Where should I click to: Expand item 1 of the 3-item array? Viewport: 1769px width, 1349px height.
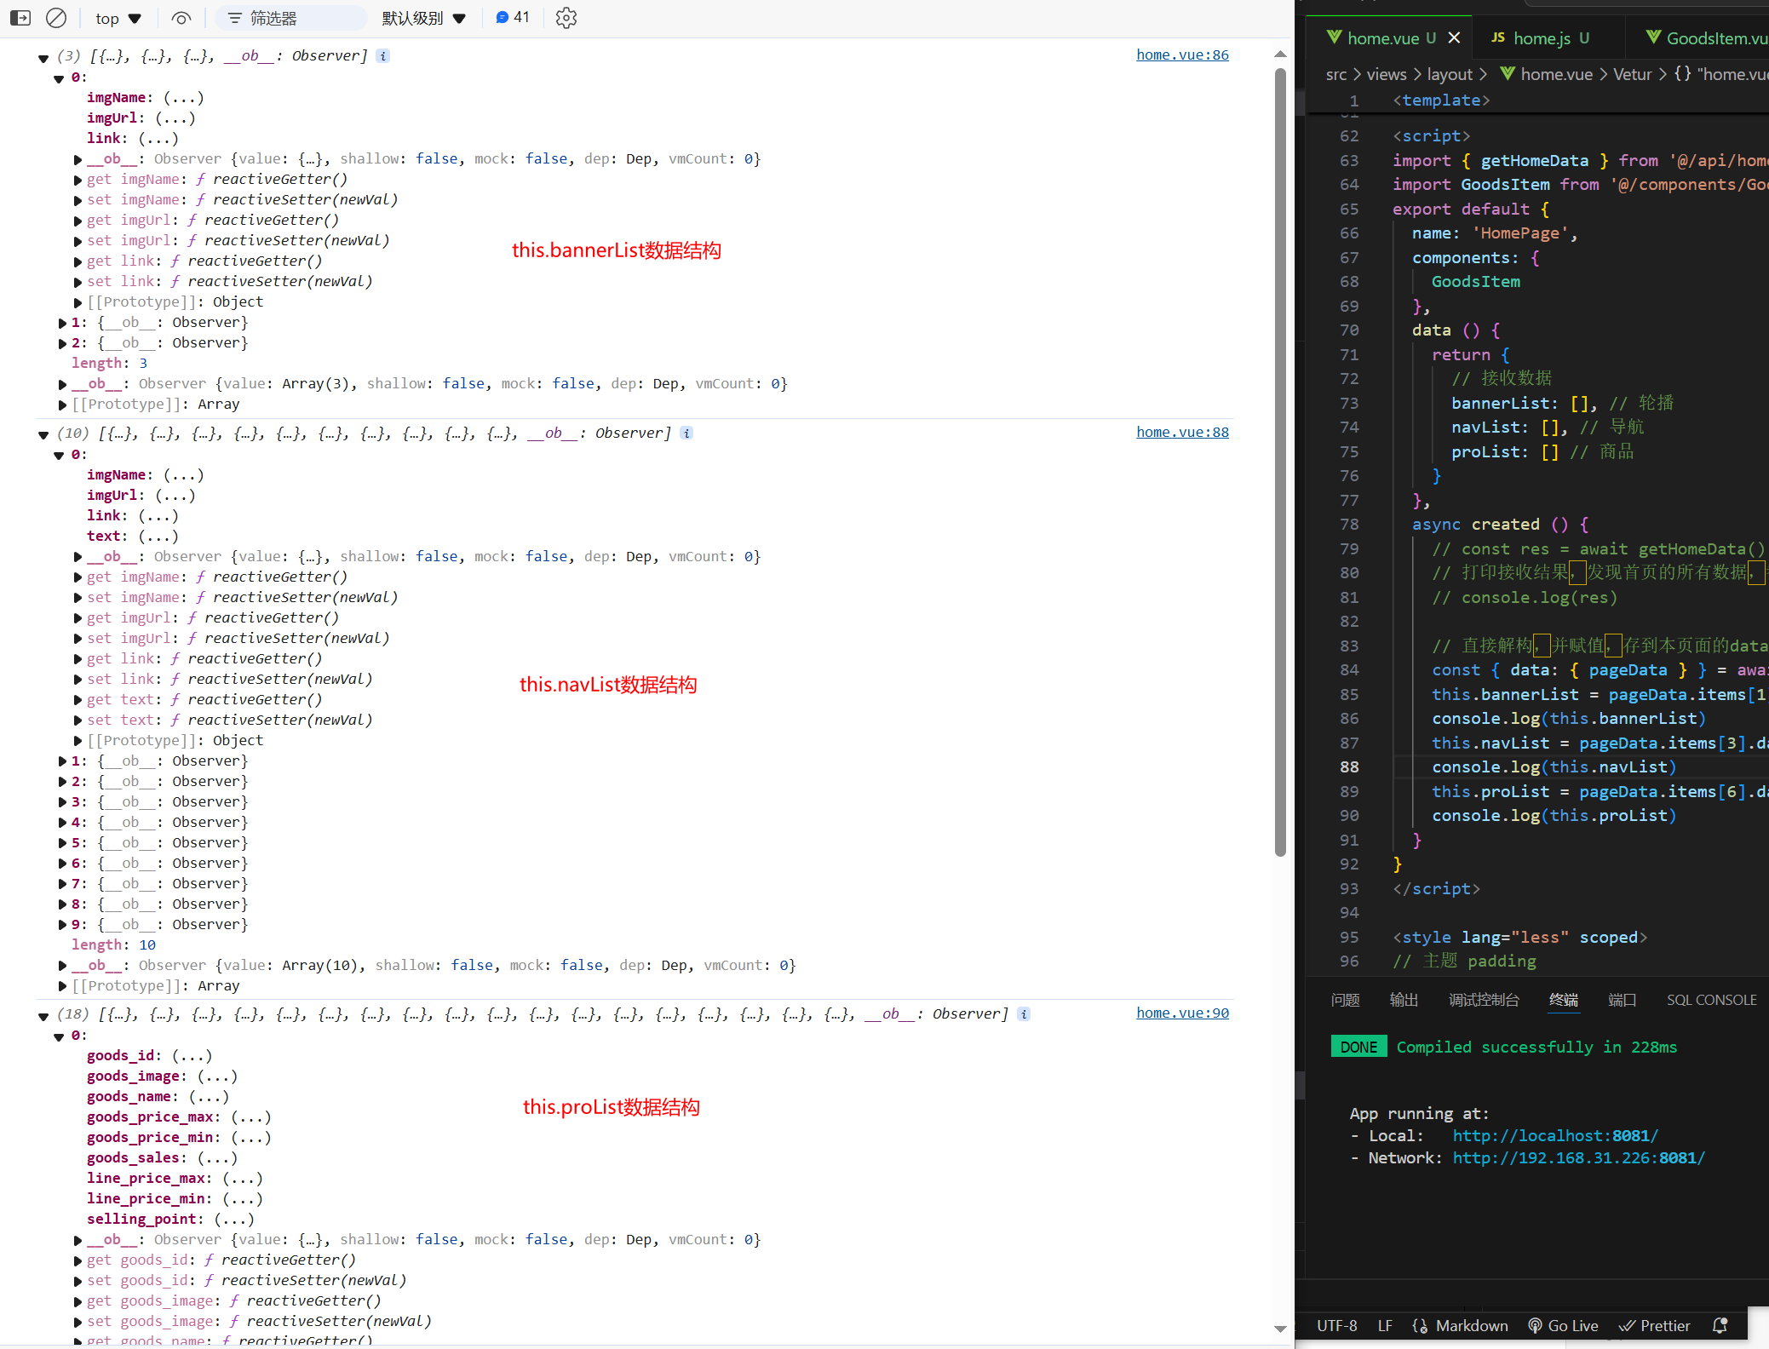click(62, 324)
